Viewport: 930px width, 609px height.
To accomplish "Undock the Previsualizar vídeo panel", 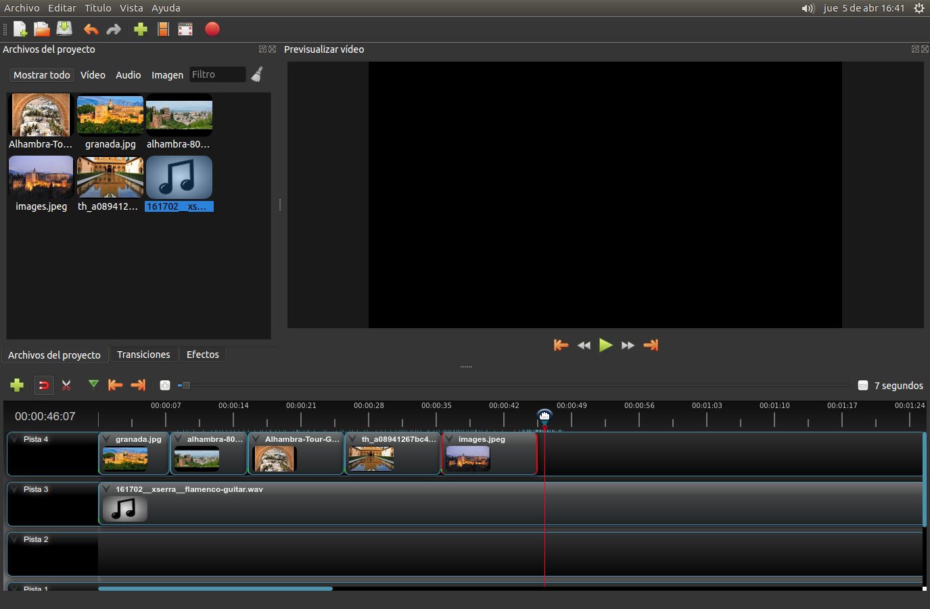I will (915, 49).
